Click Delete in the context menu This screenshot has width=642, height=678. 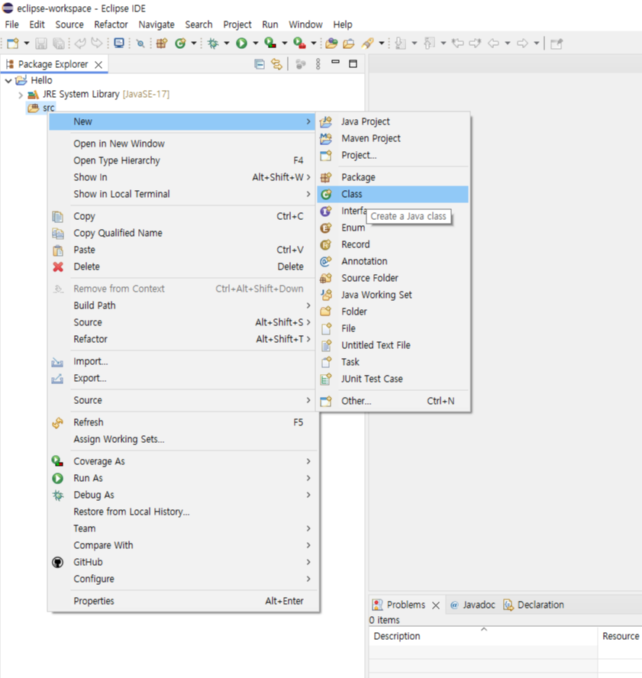click(x=183, y=266)
